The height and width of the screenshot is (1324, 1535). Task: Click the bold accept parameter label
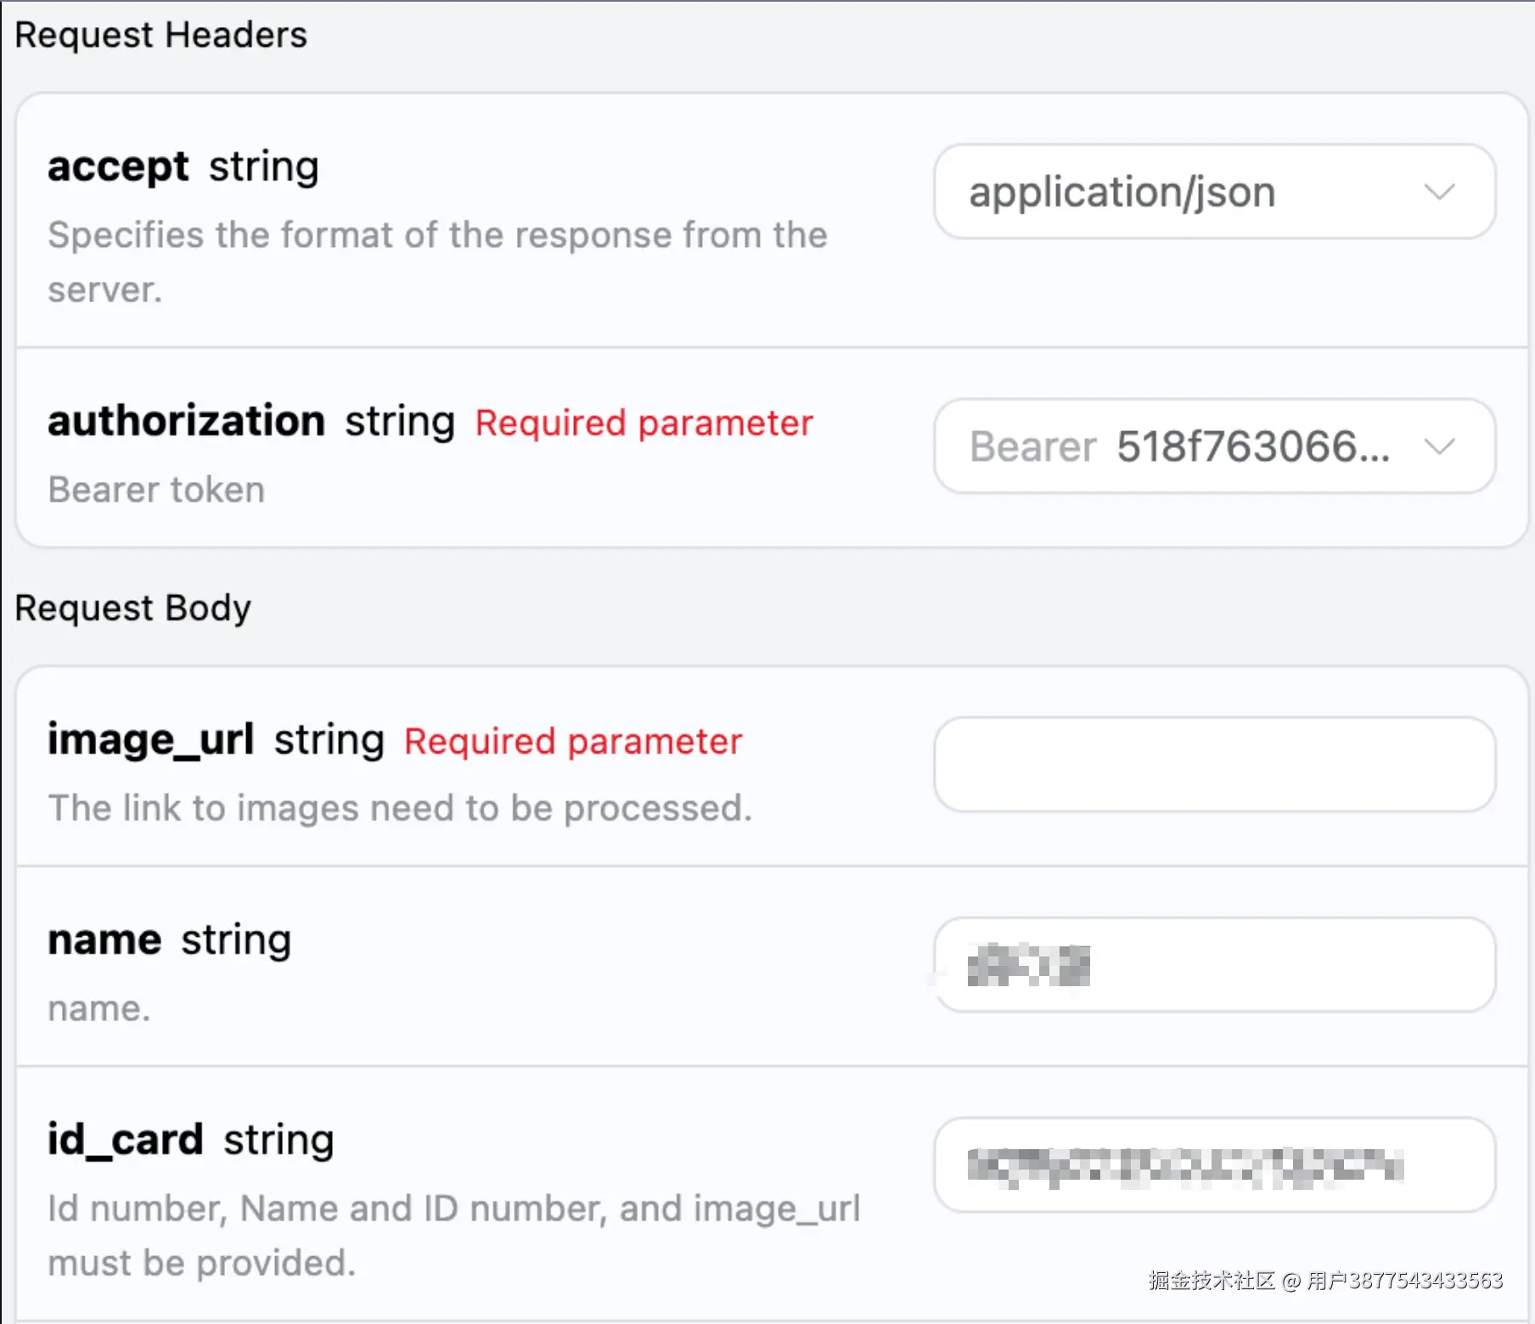pos(118,166)
